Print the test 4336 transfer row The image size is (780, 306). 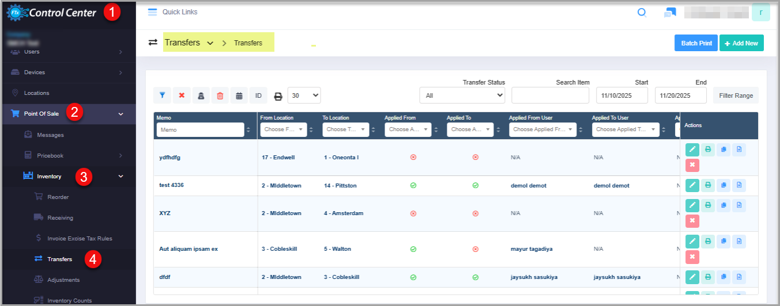pyautogui.click(x=708, y=185)
